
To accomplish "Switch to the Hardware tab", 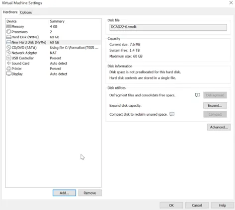I will click(10, 12).
